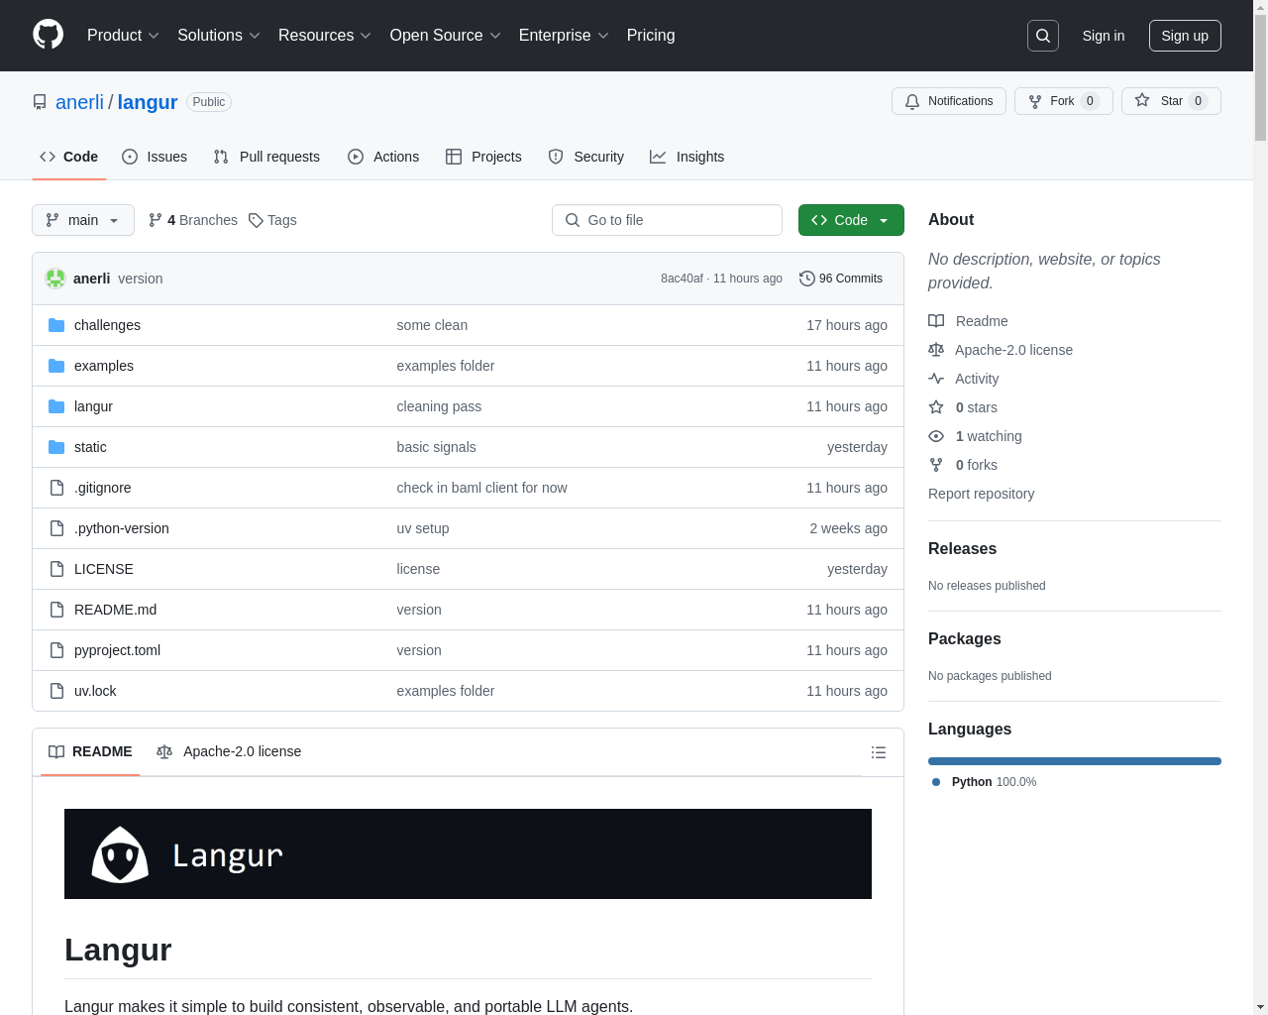
Task: Click the forks icon in About
Action: pos(936,465)
